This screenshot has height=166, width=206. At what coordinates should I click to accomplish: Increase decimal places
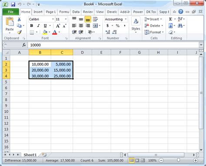pyautogui.click(x=108, y=32)
